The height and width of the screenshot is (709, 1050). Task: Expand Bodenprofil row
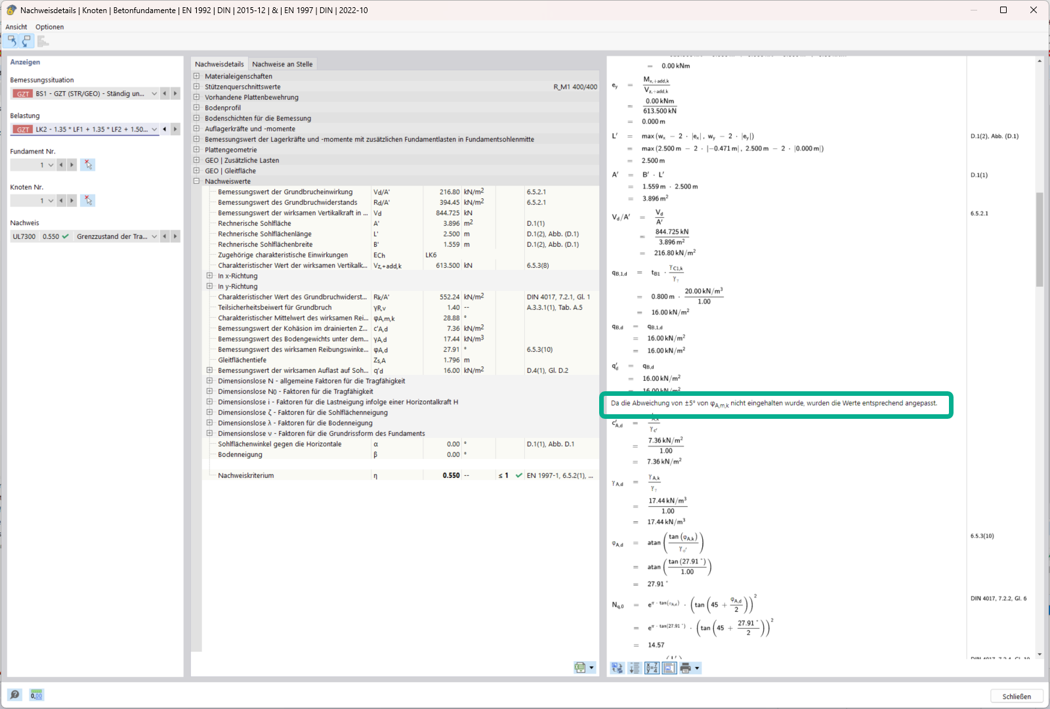(x=196, y=108)
